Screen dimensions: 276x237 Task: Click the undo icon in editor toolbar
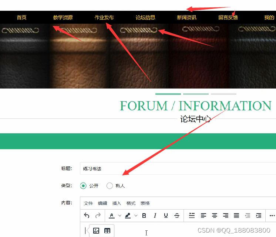coord(87,215)
